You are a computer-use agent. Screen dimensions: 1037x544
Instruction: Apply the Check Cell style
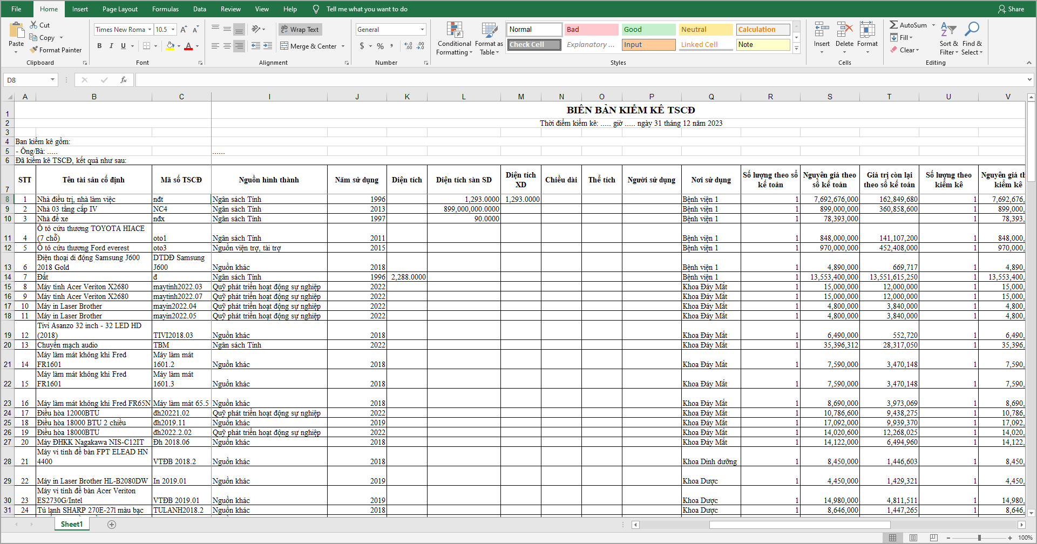pyautogui.click(x=534, y=45)
